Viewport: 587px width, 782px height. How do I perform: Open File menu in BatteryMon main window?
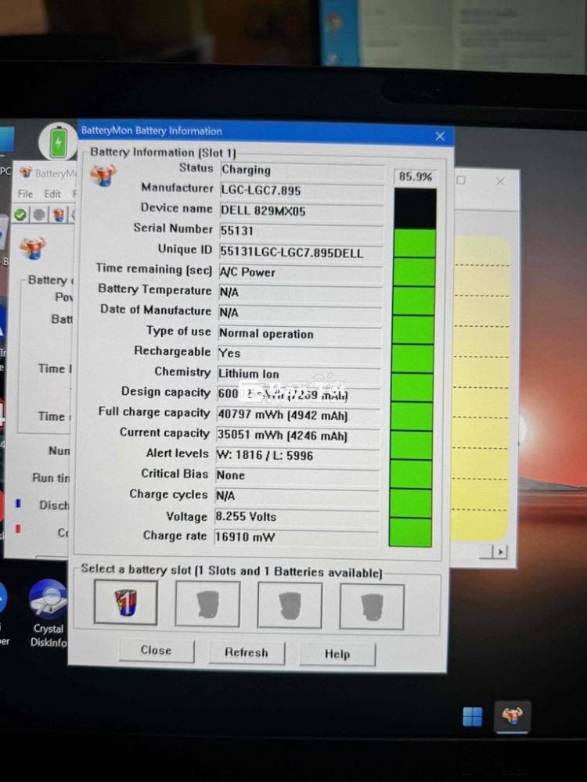coord(25,194)
